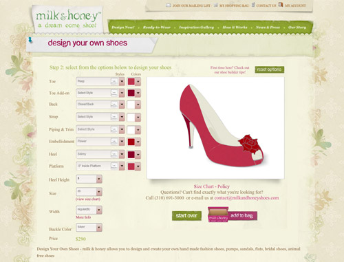Open the Heel style dropdown arrow
The width and height of the screenshot is (344, 262).
click(x=122, y=155)
